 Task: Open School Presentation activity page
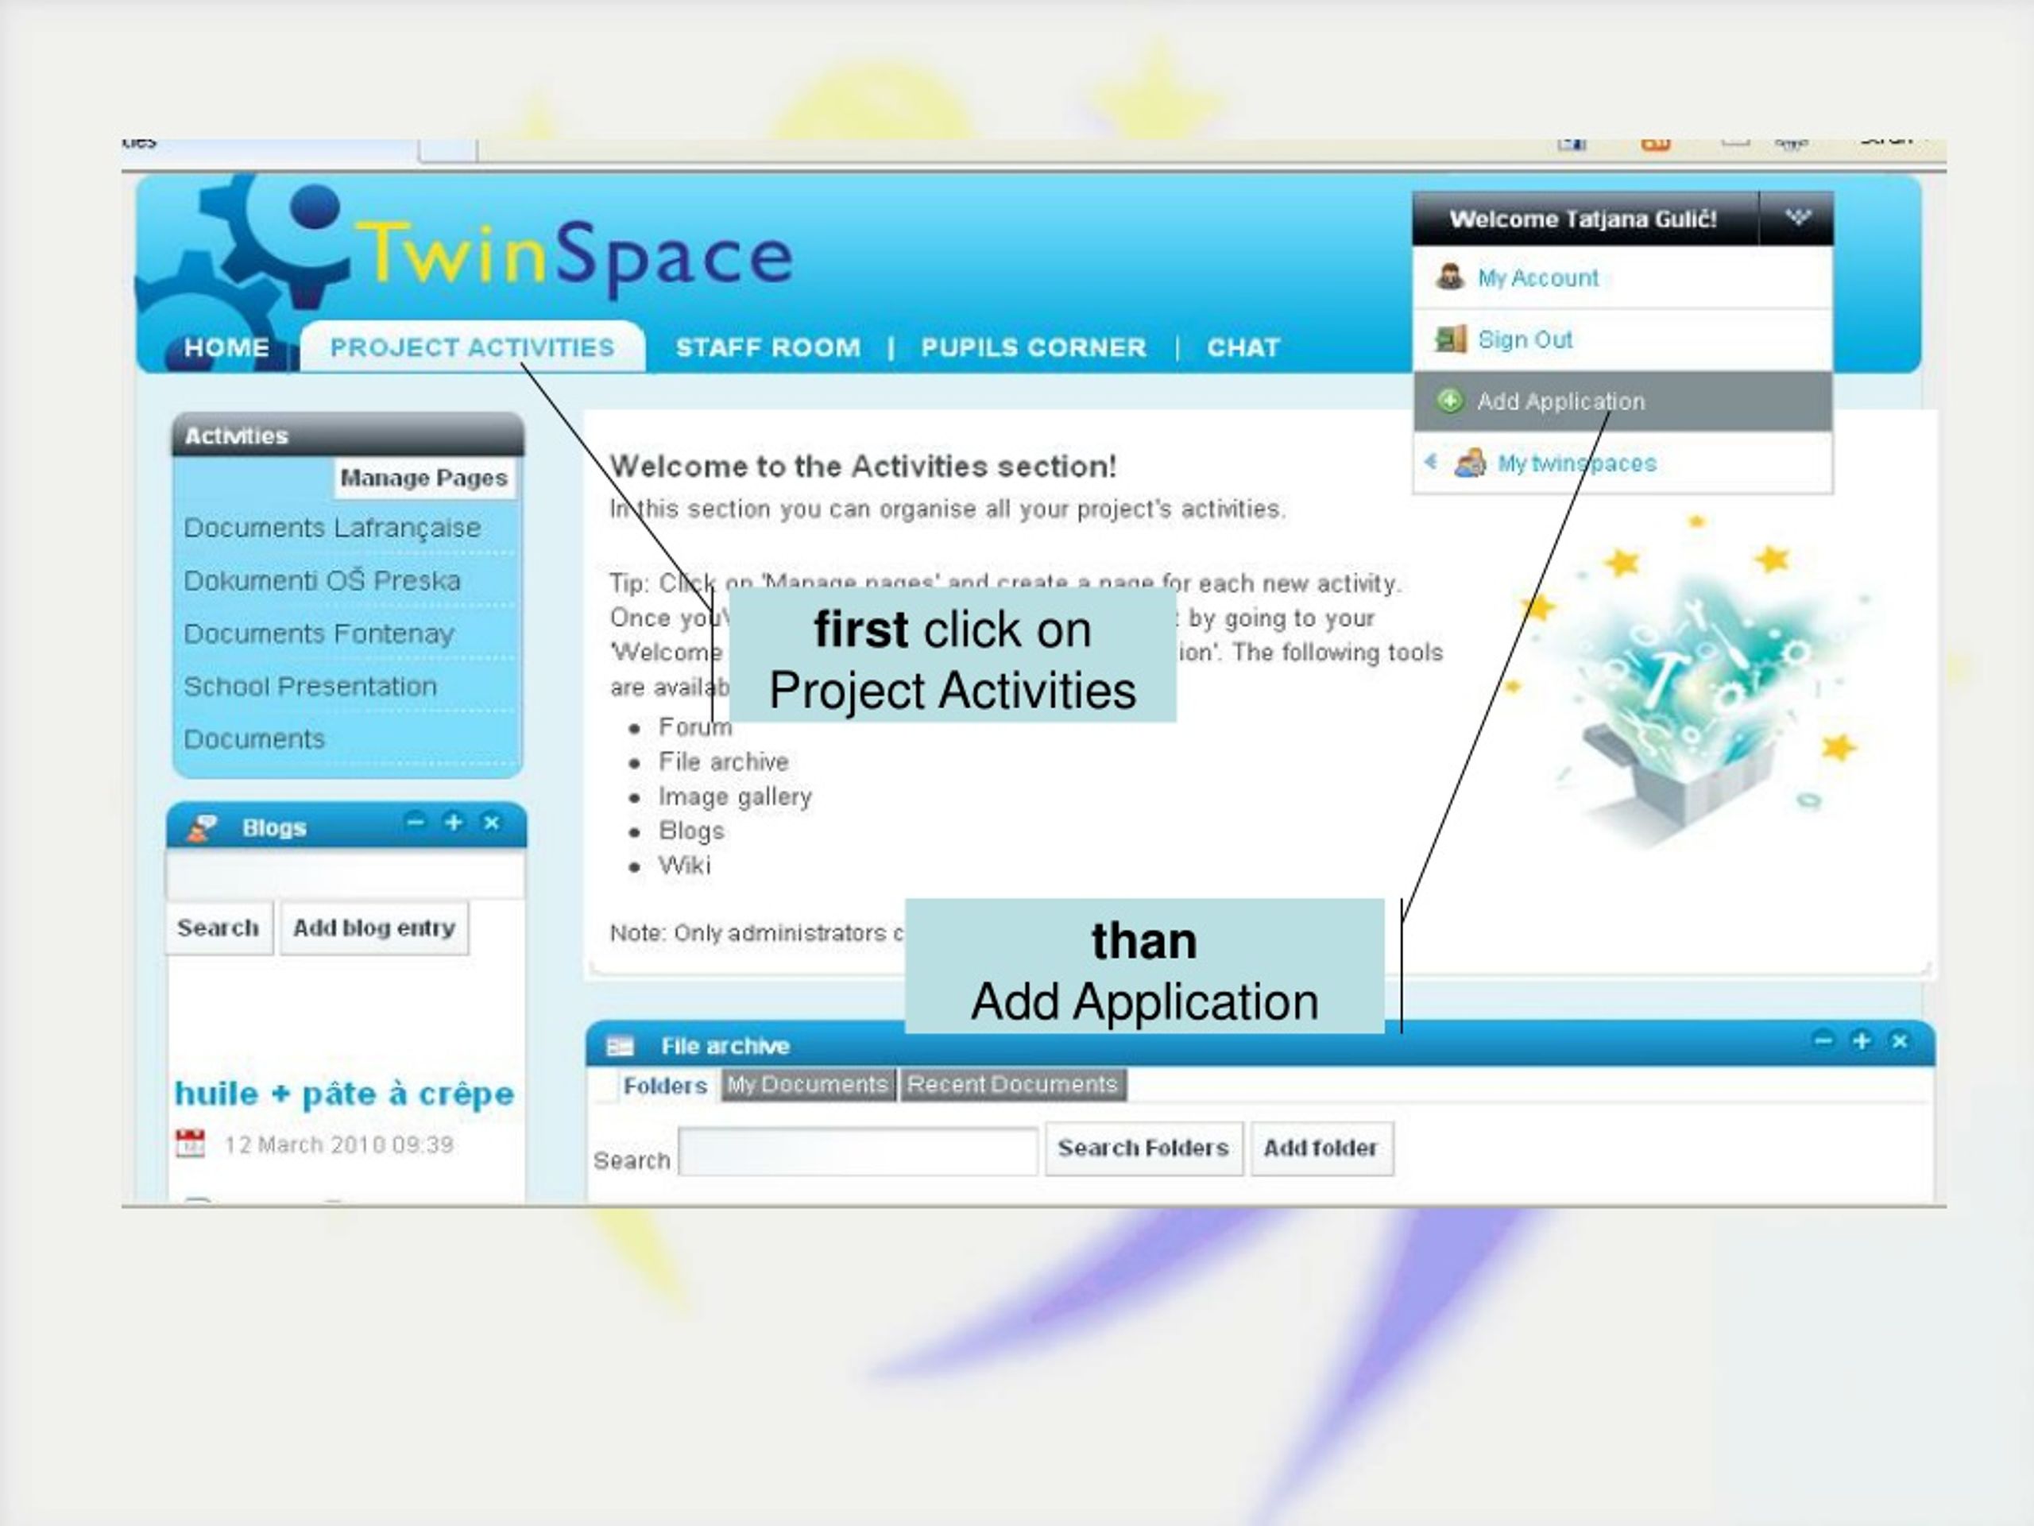tap(310, 686)
